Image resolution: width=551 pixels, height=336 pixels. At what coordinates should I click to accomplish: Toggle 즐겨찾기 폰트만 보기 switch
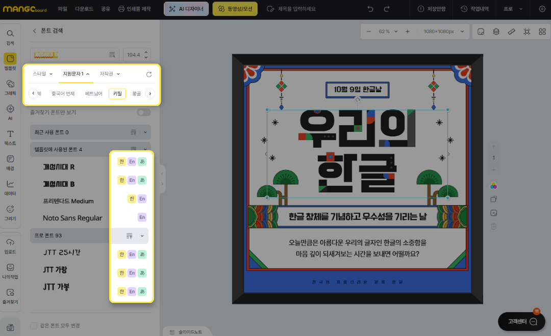pyautogui.click(x=144, y=112)
